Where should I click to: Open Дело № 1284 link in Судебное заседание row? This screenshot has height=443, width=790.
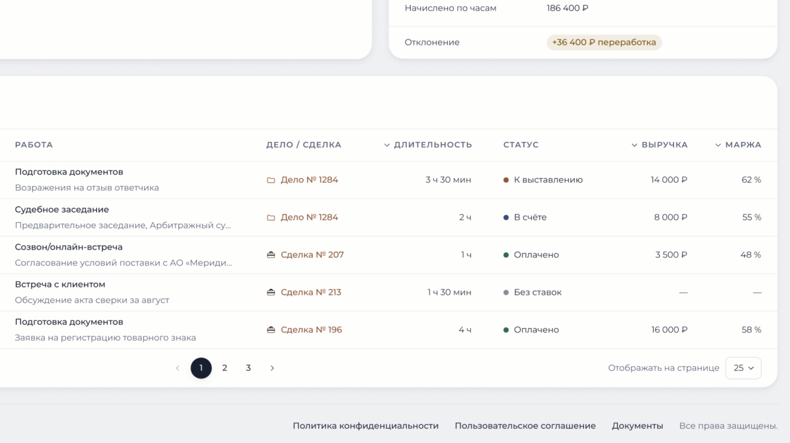point(309,217)
